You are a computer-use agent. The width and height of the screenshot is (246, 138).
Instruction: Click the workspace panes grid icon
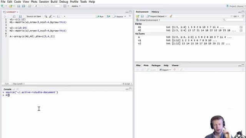[x=65, y=6]
